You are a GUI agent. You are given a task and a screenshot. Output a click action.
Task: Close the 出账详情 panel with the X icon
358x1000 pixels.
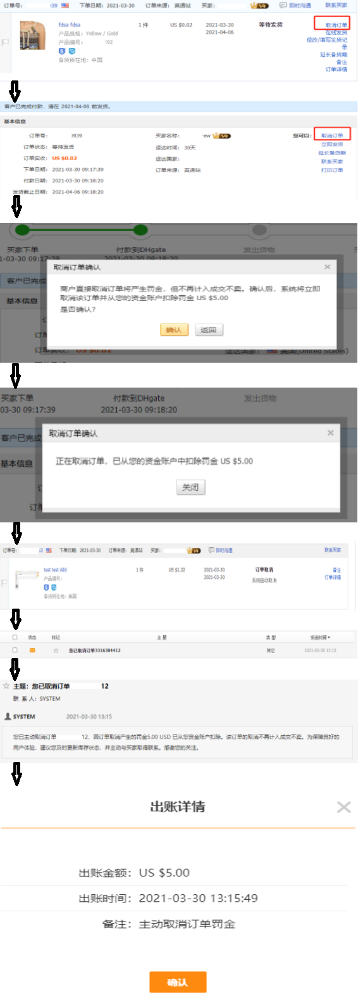click(x=343, y=807)
